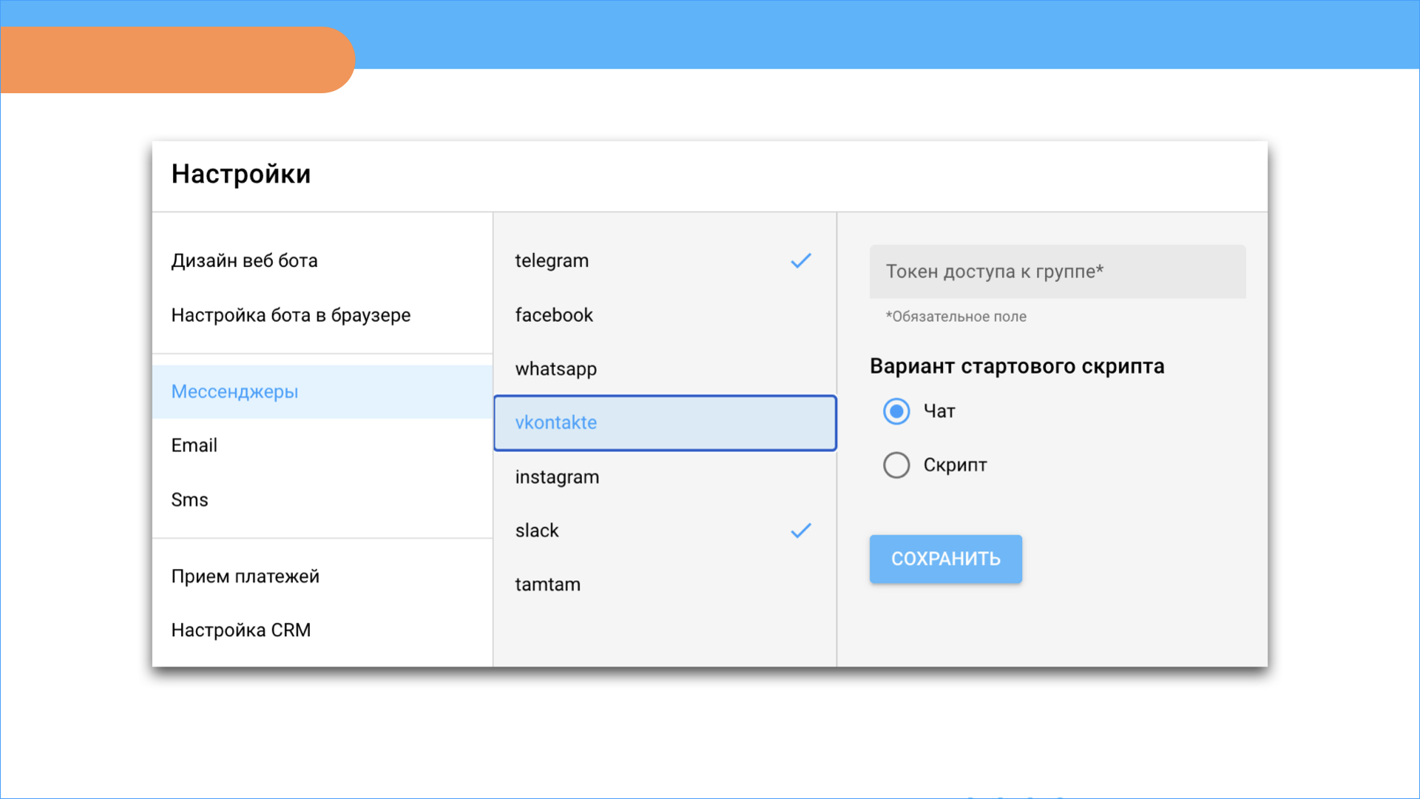This screenshot has height=799, width=1420.
Task: Click the checkmark icon next to telegram
Action: [801, 261]
